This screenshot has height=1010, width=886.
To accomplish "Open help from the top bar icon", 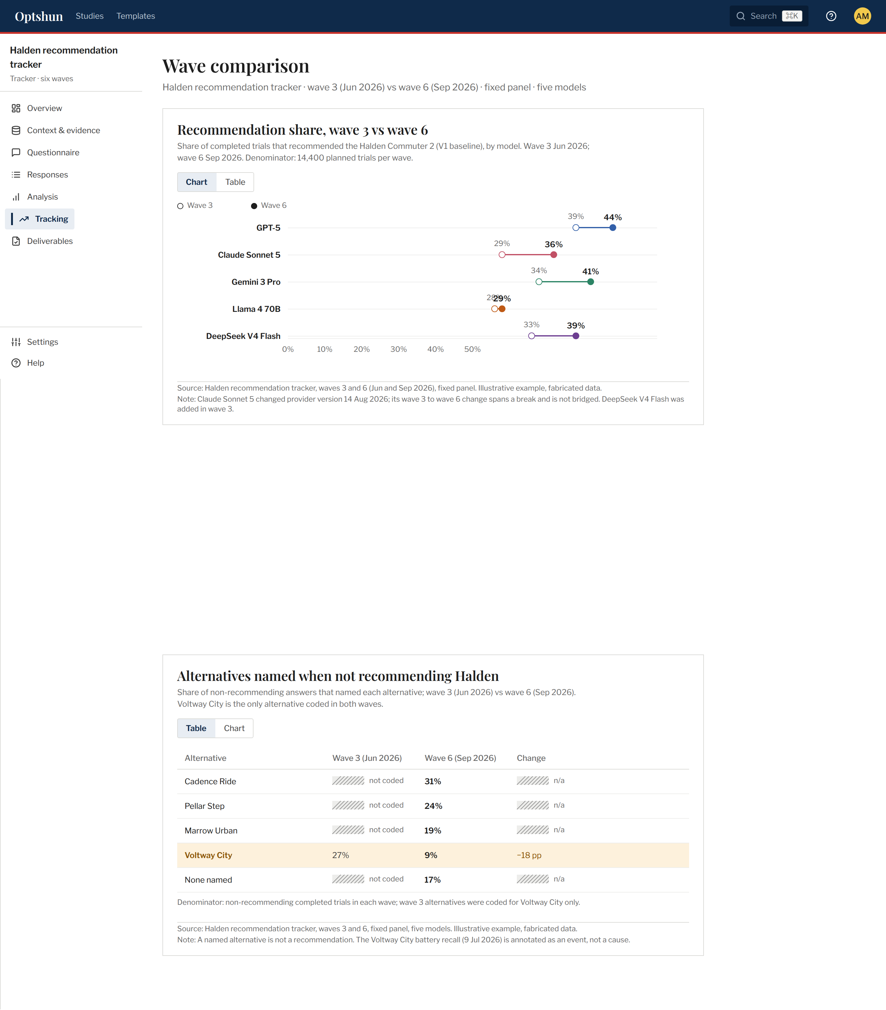I will pos(831,16).
